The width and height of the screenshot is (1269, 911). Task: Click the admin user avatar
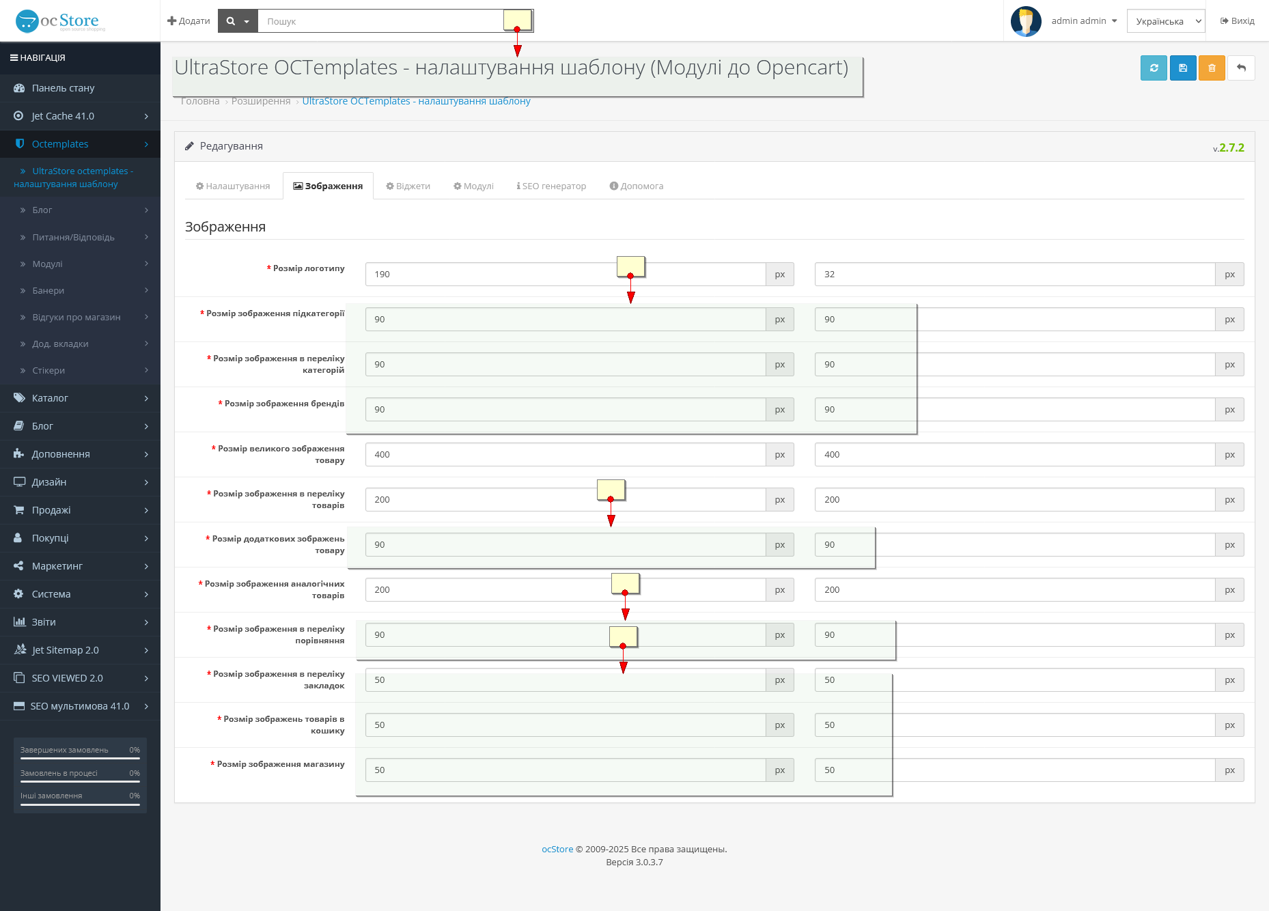click(x=1025, y=21)
